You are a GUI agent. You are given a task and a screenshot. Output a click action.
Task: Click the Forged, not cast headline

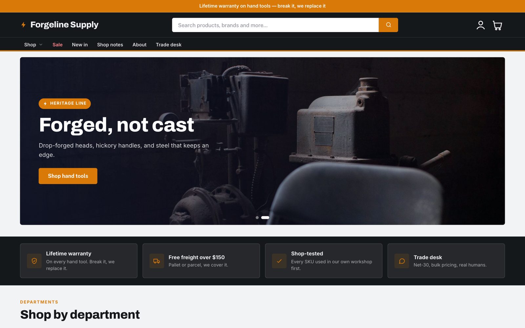click(x=116, y=125)
